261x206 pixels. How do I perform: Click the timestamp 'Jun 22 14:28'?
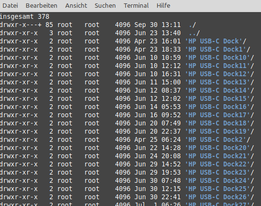(158, 148)
